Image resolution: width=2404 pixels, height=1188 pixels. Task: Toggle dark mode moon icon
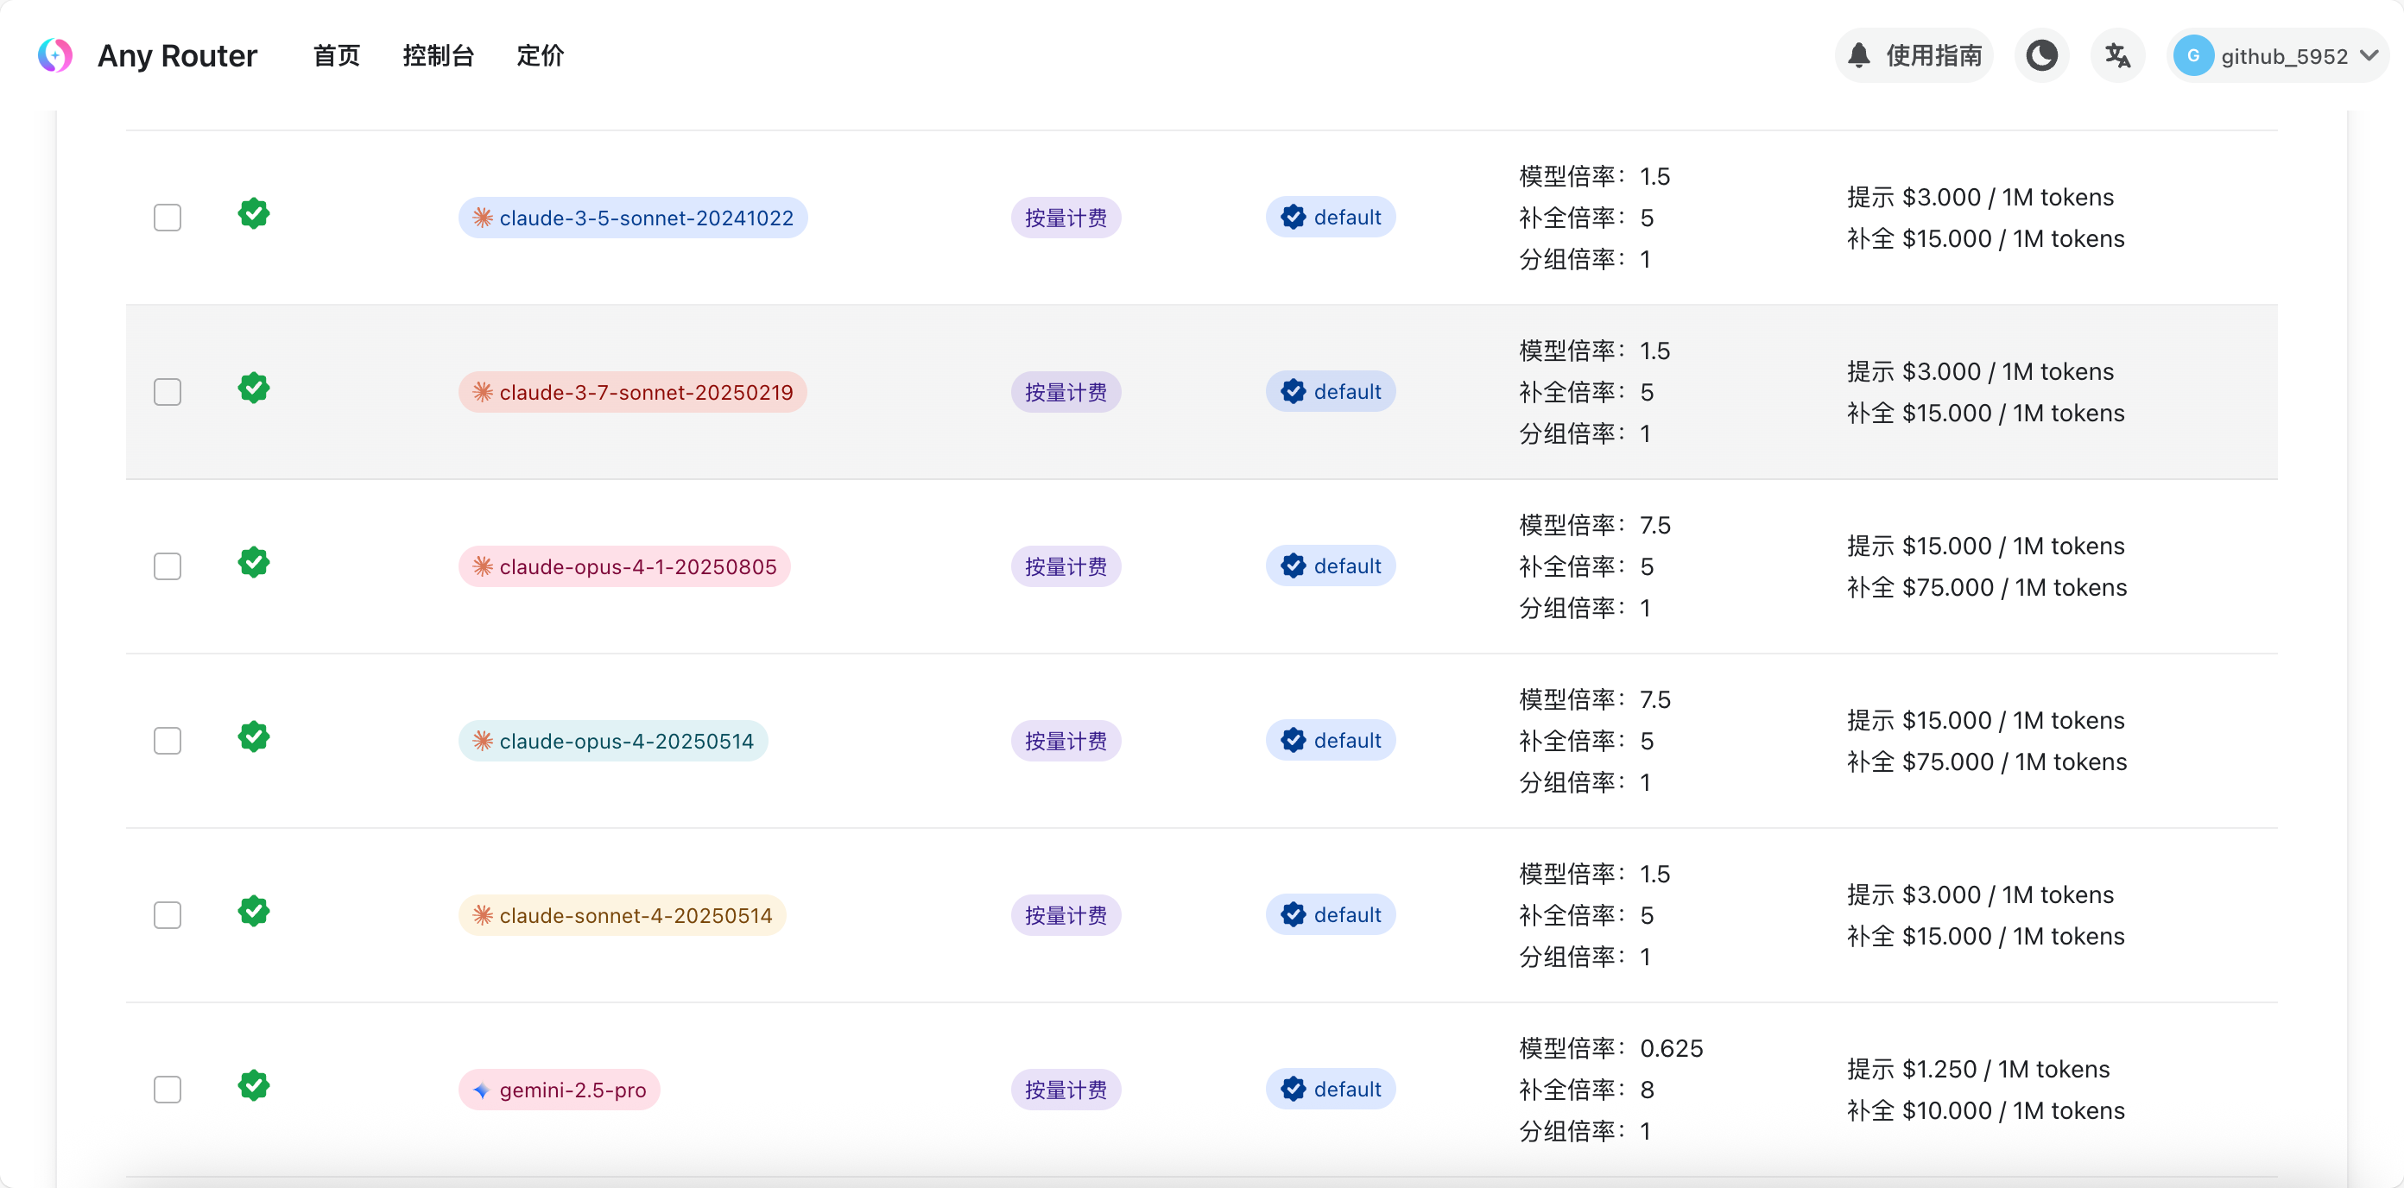(2041, 56)
